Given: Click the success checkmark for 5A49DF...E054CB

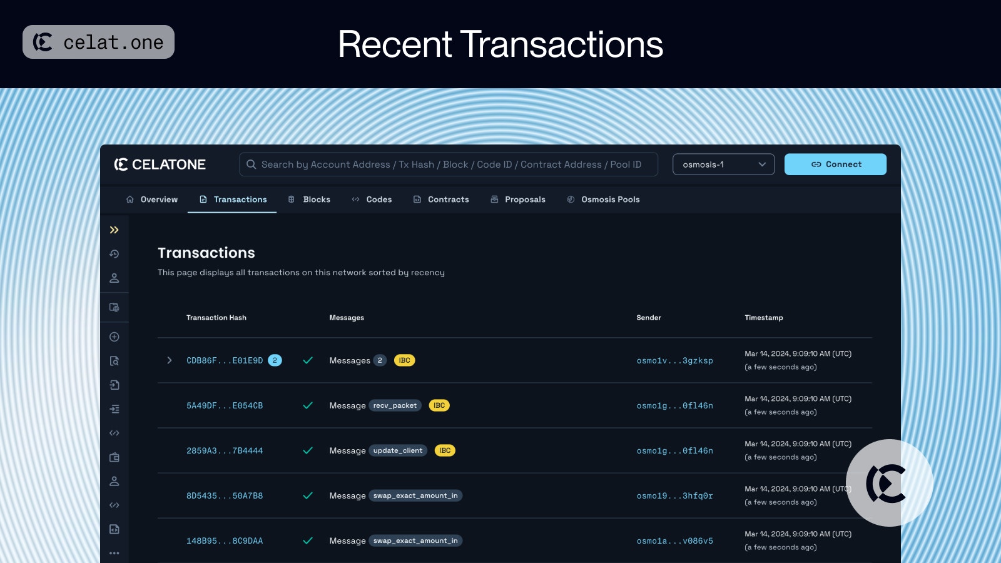Looking at the screenshot, I should click(x=308, y=405).
